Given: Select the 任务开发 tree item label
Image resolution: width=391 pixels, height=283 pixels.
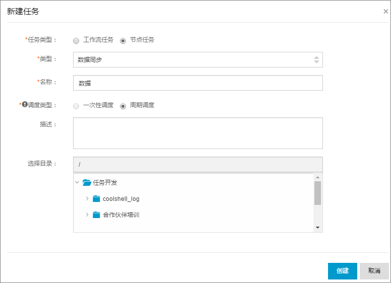Looking at the screenshot, I should (105, 183).
